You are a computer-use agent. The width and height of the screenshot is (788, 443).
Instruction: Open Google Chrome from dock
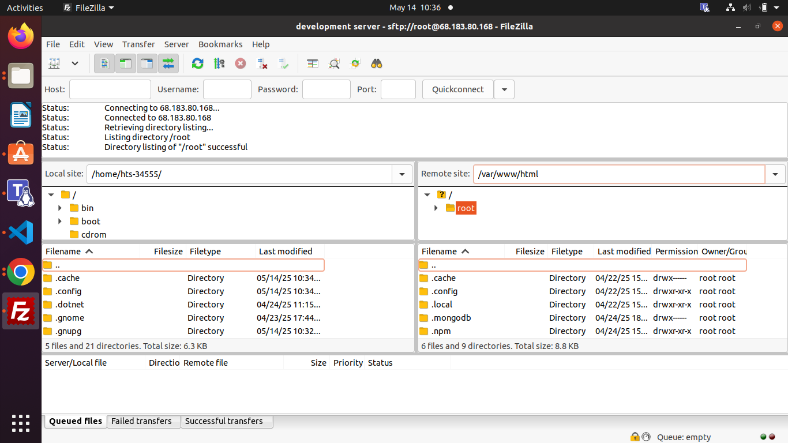tap(21, 272)
